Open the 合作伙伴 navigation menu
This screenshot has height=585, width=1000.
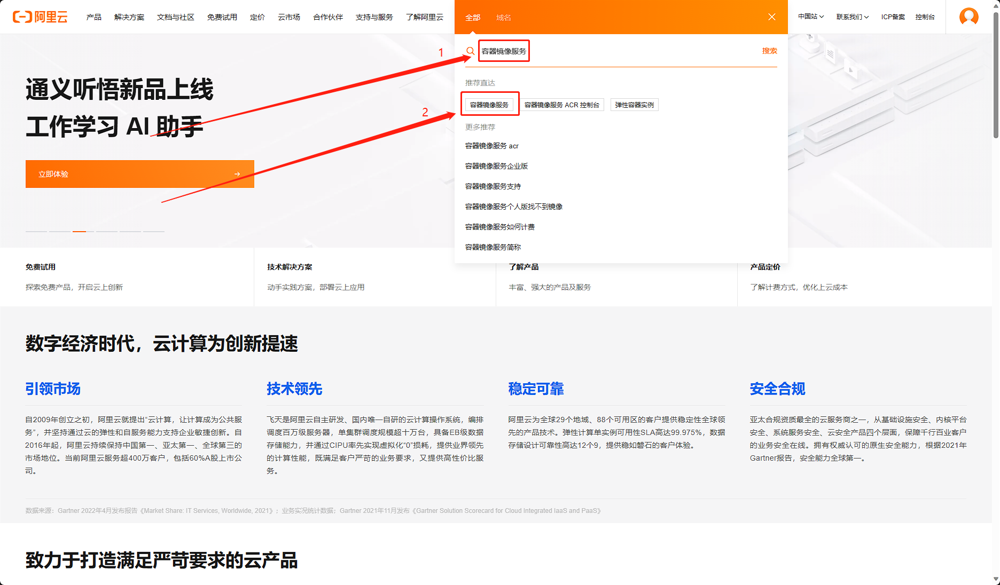[328, 17]
